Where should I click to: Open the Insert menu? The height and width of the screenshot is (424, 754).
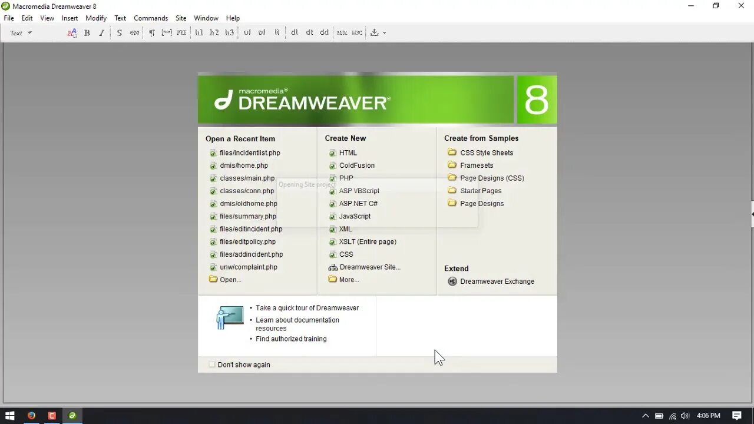(x=70, y=18)
